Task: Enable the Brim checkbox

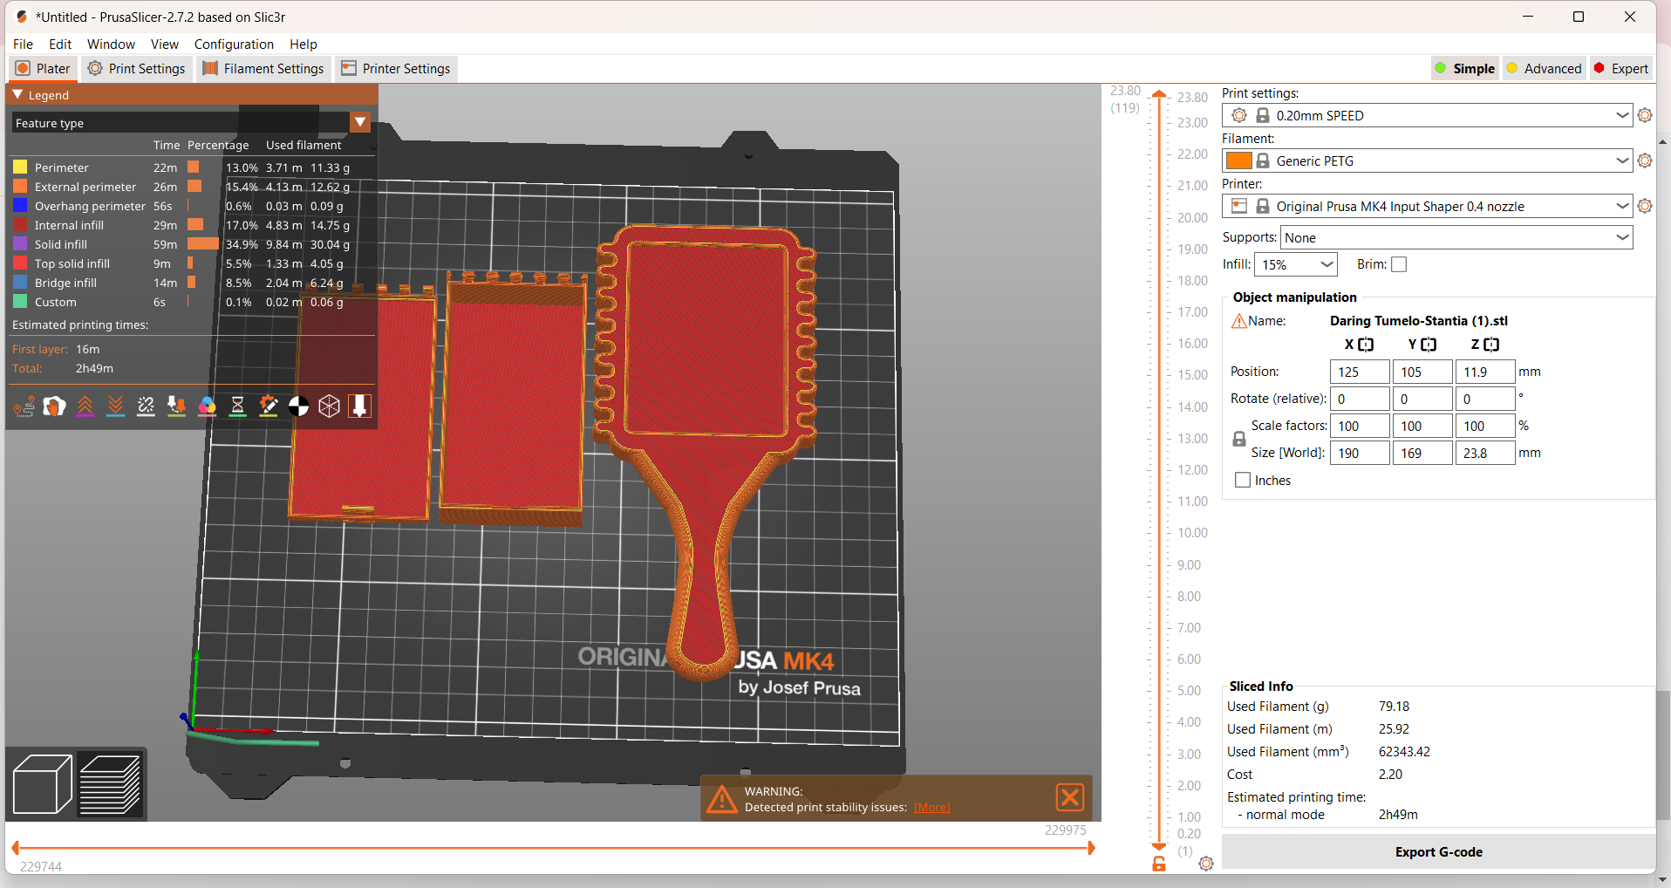Action: tap(1399, 264)
